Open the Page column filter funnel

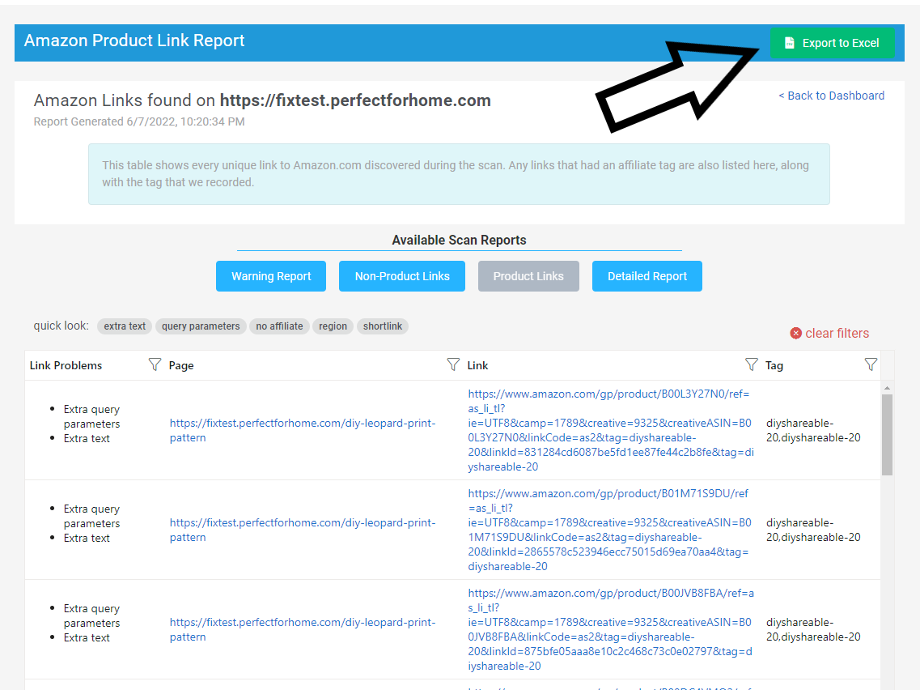pyautogui.click(x=453, y=364)
